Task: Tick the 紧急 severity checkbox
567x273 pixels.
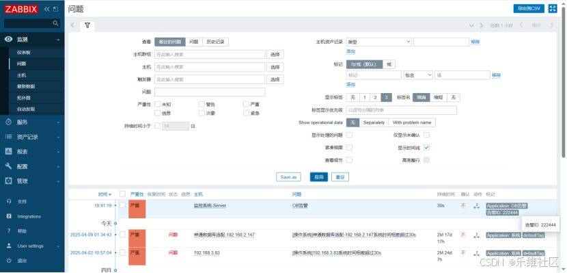Action: pyautogui.click(x=246, y=113)
